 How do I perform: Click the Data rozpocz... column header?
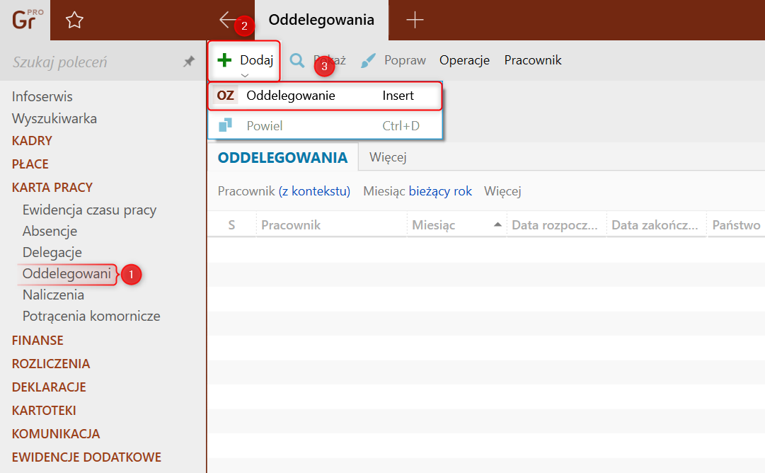[557, 225]
